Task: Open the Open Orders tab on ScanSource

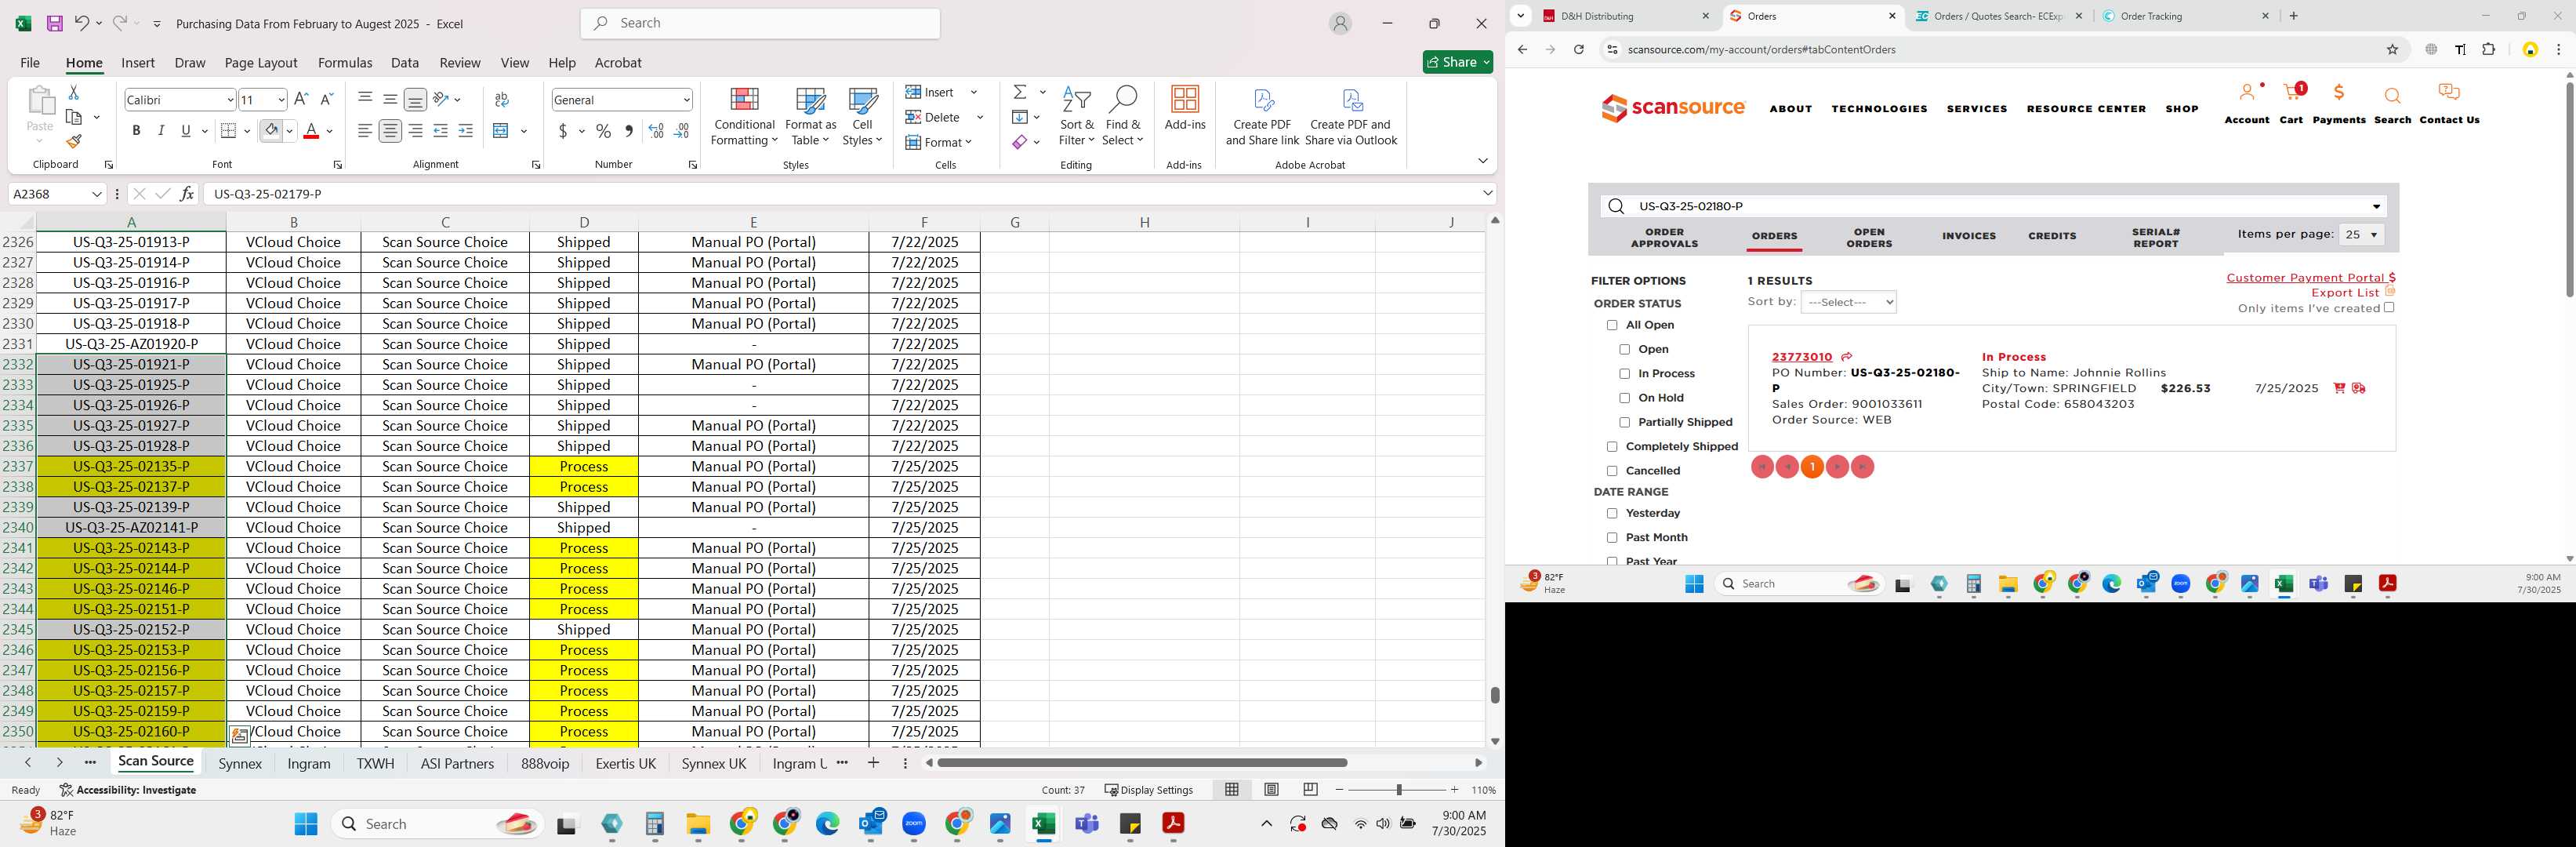Action: (x=1869, y=237)
